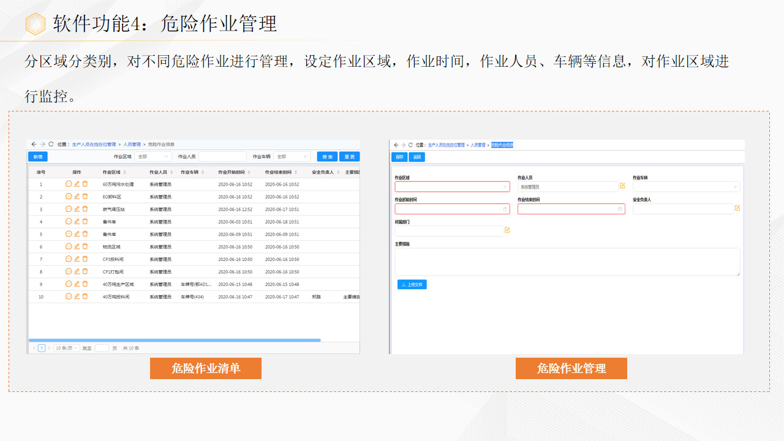Edit the 40万吨生产区域 row
Viewport: 784px width, 441px height.
point(77,284)
